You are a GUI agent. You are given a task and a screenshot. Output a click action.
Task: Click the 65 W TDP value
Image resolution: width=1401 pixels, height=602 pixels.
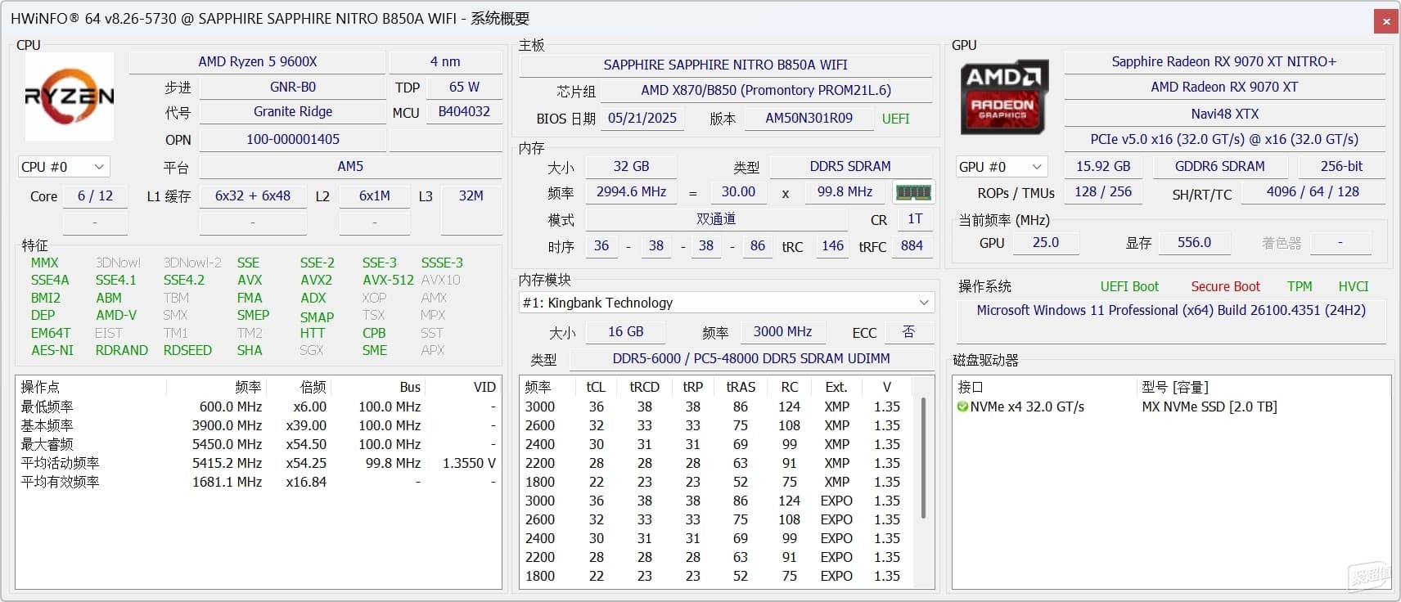(x=464, y=87)
